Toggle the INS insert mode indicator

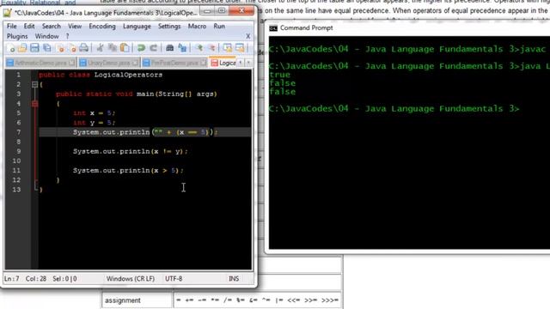234,279
